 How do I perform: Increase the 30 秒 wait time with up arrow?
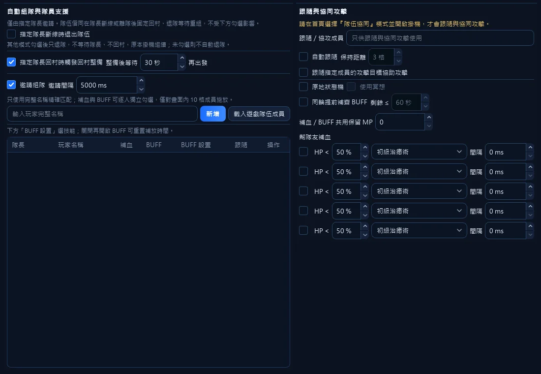(x=182, y=58)
